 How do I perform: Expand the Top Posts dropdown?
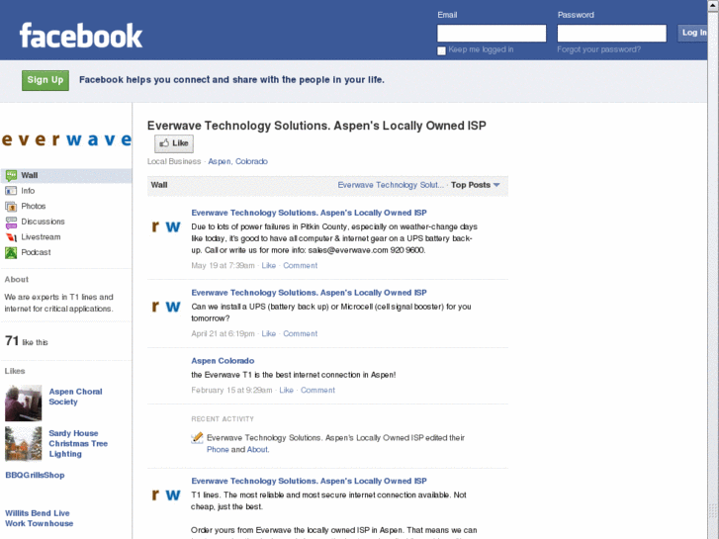[x=476, y=185]
